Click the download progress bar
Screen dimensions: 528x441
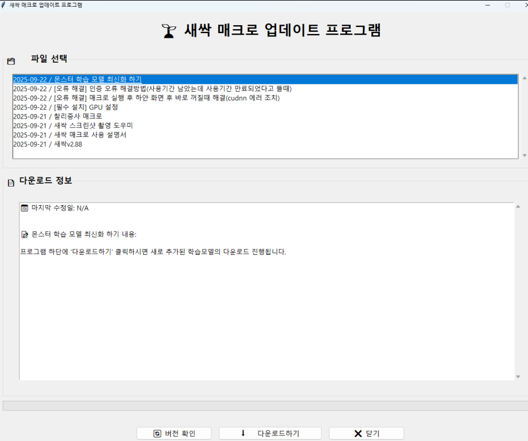coord(264,405)
